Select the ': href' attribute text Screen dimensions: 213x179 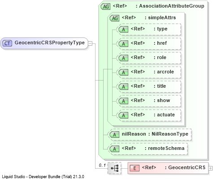pos(160,43)
